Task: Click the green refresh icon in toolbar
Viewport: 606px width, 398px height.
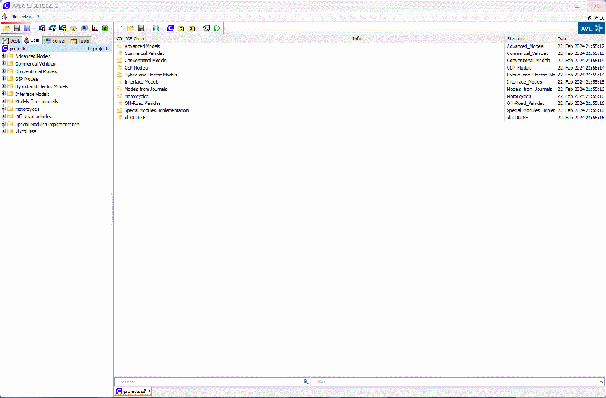Action: tap(217, 28)
